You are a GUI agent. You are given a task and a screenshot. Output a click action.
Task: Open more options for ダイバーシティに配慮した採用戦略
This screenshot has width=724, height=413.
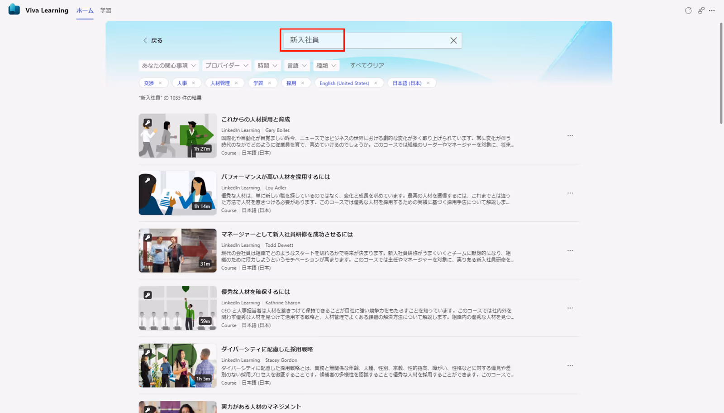coord(570,365)
